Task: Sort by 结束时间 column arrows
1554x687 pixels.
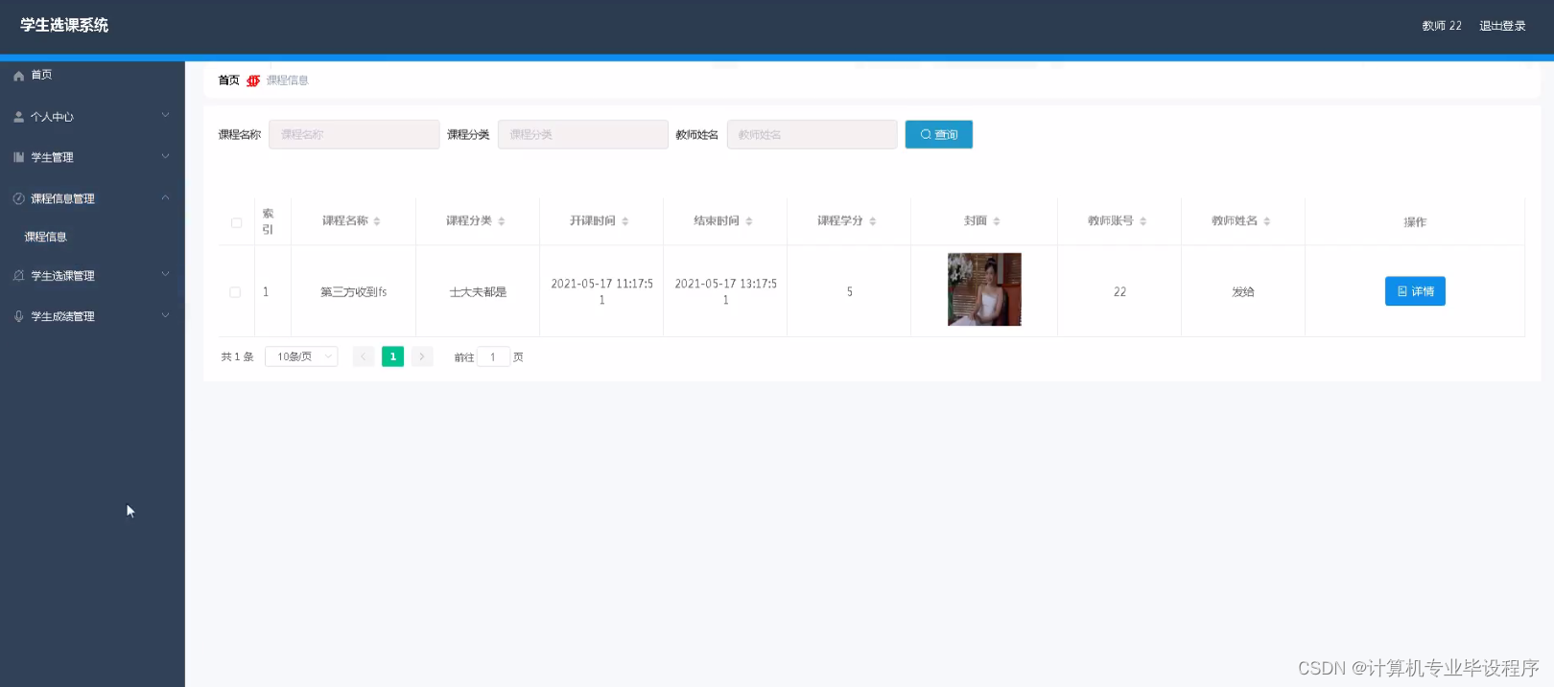Action: (748, 221)
